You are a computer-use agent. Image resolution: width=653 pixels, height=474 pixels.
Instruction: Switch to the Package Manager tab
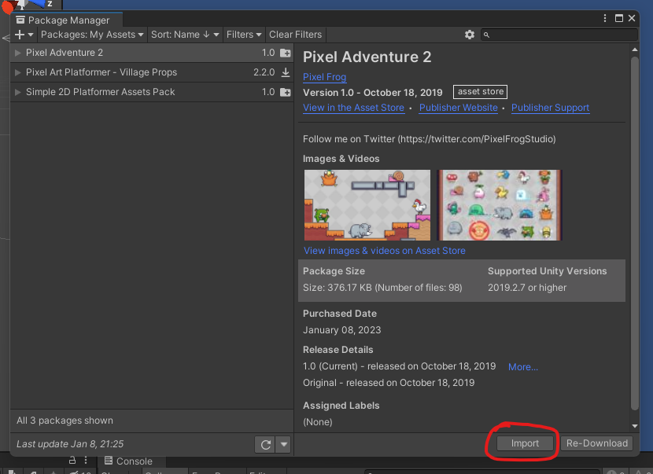pyautogui.click(x=68, y=20)
